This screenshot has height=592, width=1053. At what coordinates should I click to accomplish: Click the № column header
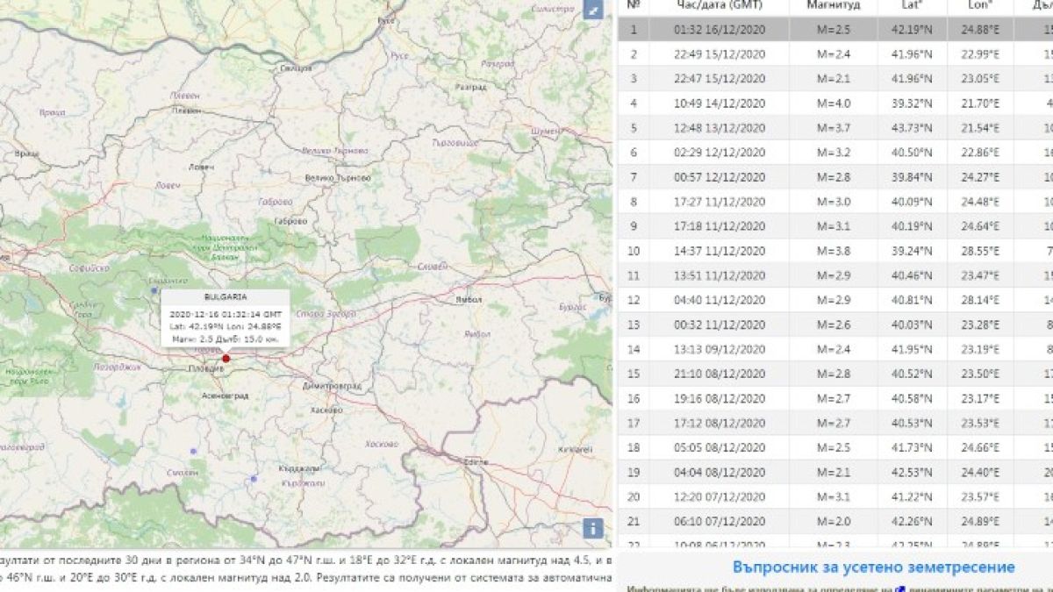(634, 4)
